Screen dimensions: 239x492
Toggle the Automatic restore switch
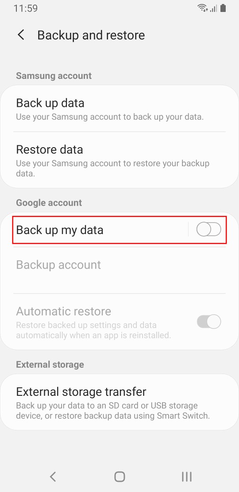(208, 322)
